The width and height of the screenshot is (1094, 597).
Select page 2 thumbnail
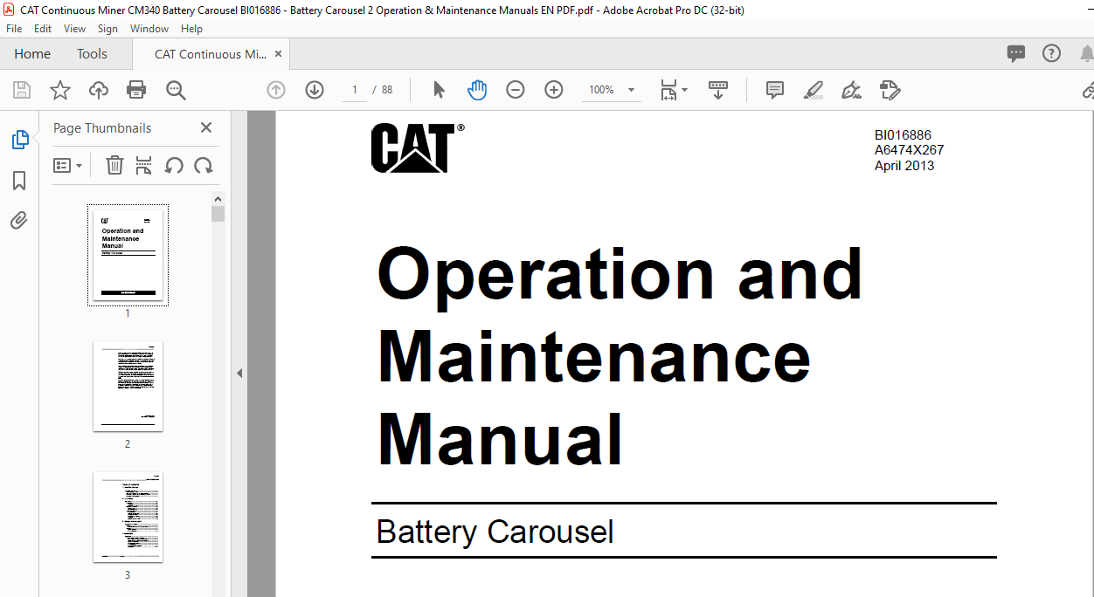coord(128,386)
